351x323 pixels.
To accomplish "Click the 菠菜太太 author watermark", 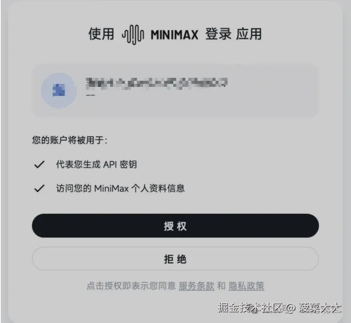I will (320, 307).
